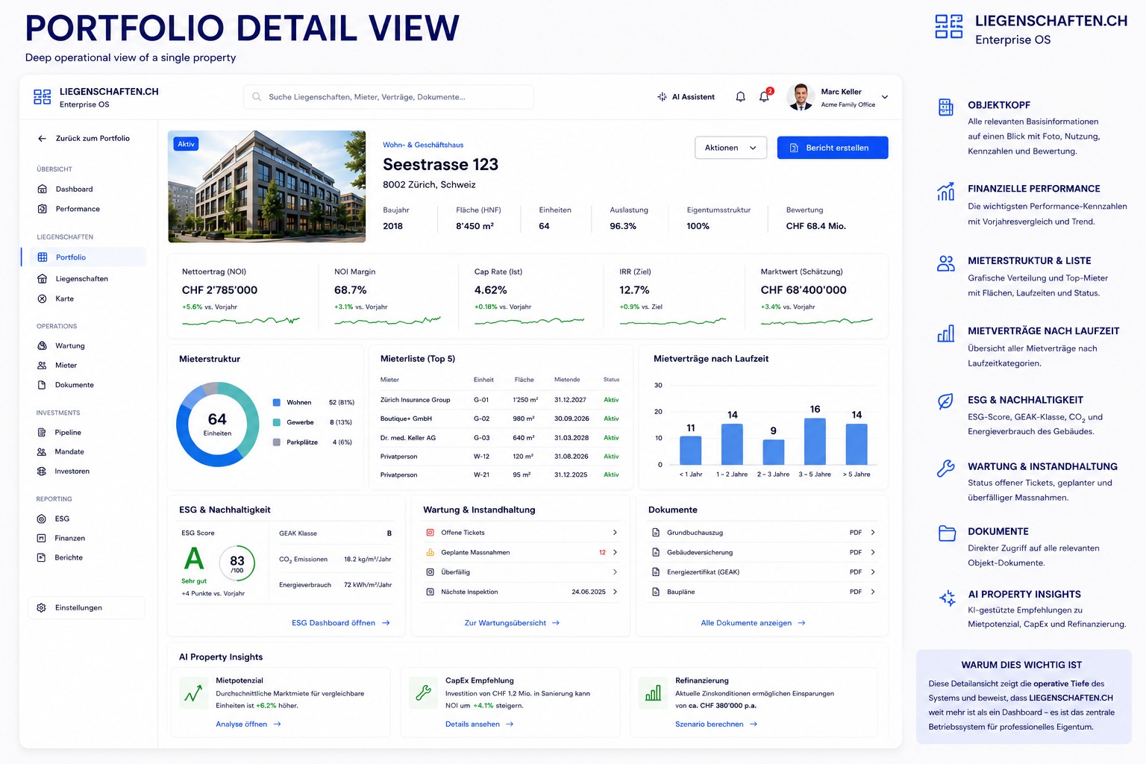Click the Zürich Insurance Group row
Image resolution: width=1146 pixels, height=764 pixels.
pos(500,400)
